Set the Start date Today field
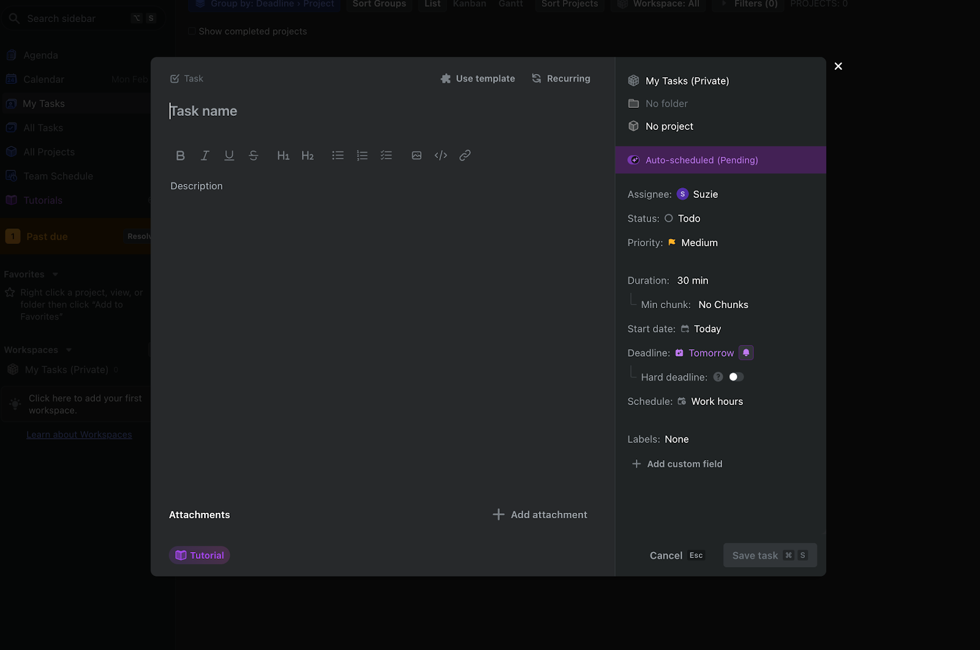980x650 pixels. [x=701, y=329]
